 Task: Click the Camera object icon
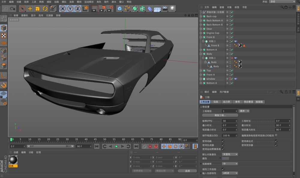pos(165,9)
